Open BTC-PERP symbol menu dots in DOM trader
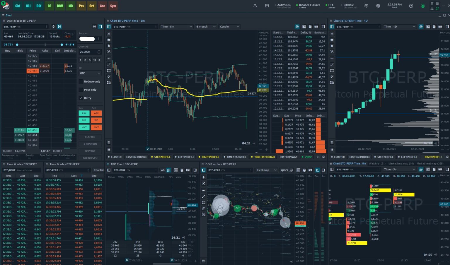 coord(46,27)
